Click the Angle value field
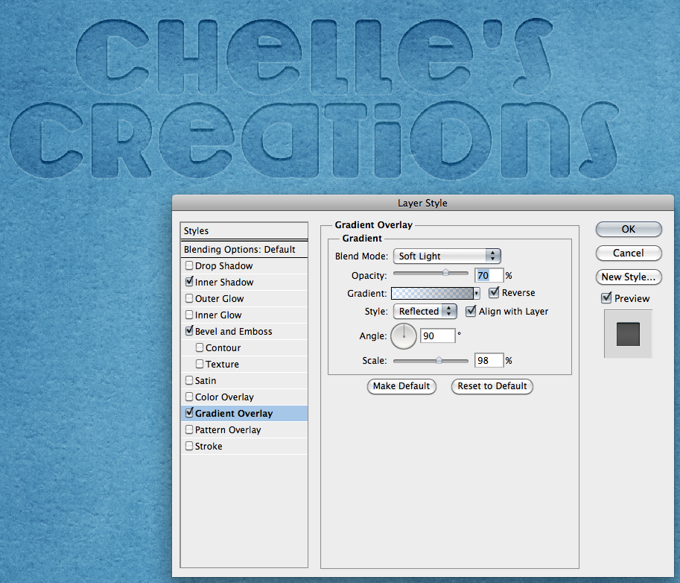This screenshot has width=680, height=583. [x=438, y=336]
